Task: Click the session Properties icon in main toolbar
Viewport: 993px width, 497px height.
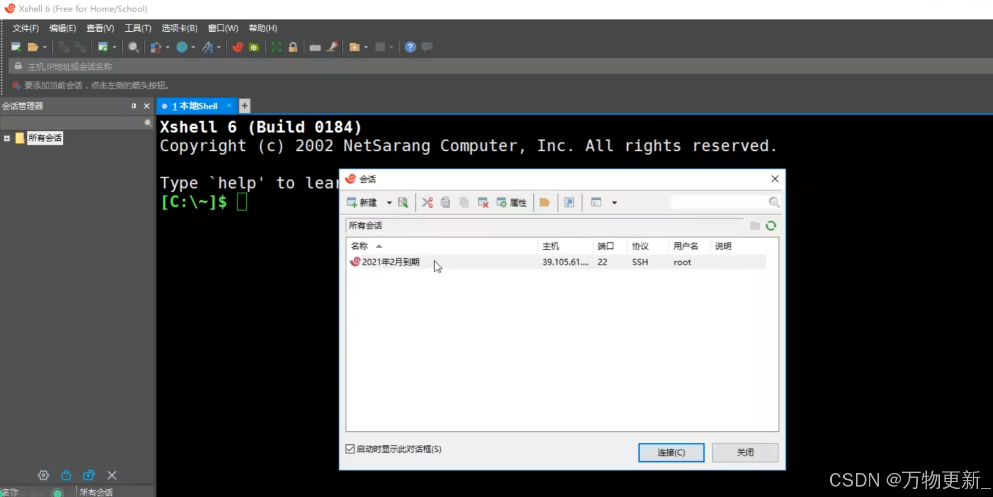Action: (103, 47)
